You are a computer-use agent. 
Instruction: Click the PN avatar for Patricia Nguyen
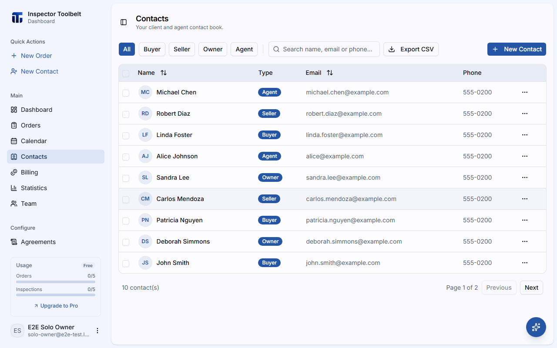coord(145,220)
